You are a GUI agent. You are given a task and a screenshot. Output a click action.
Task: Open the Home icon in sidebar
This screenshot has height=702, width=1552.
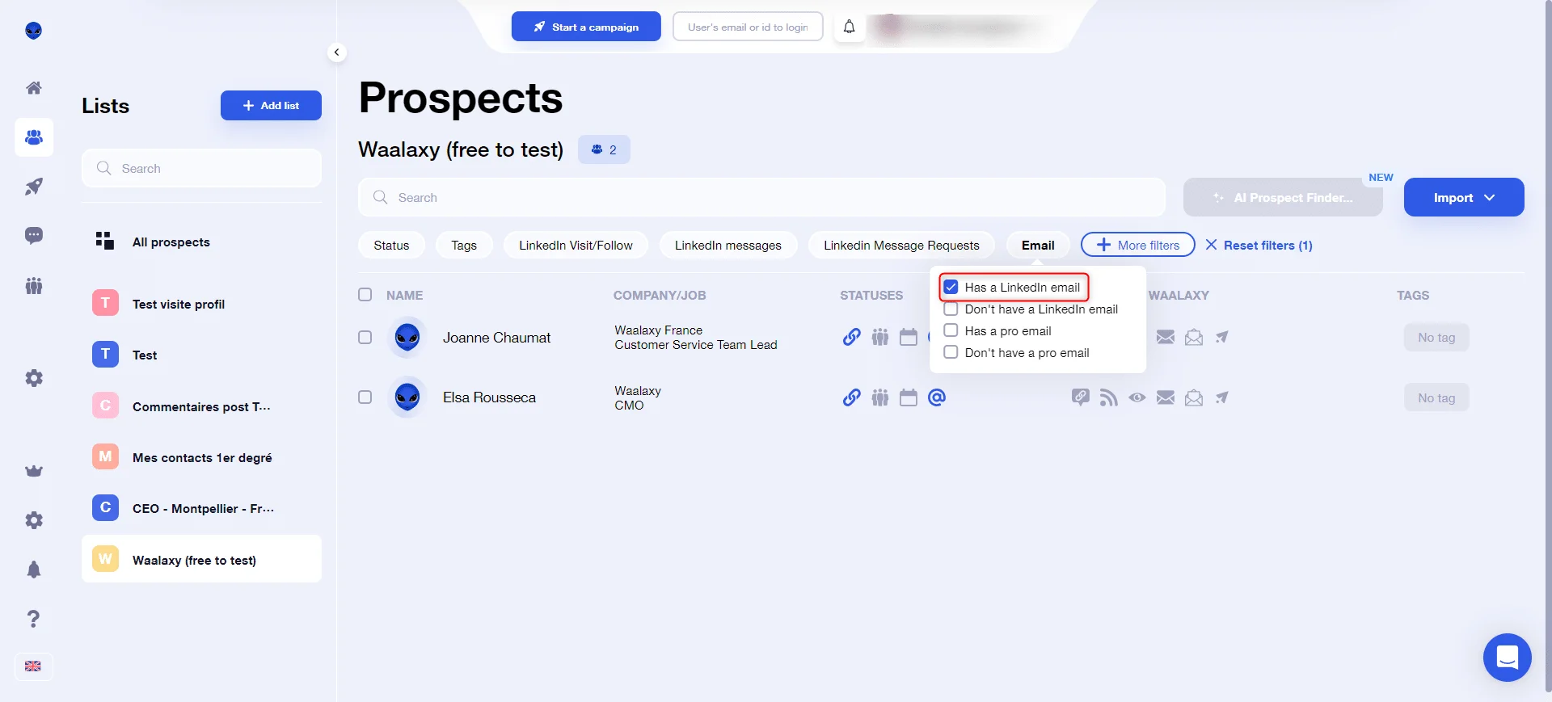pyautogui.click(x=34, y=87)
